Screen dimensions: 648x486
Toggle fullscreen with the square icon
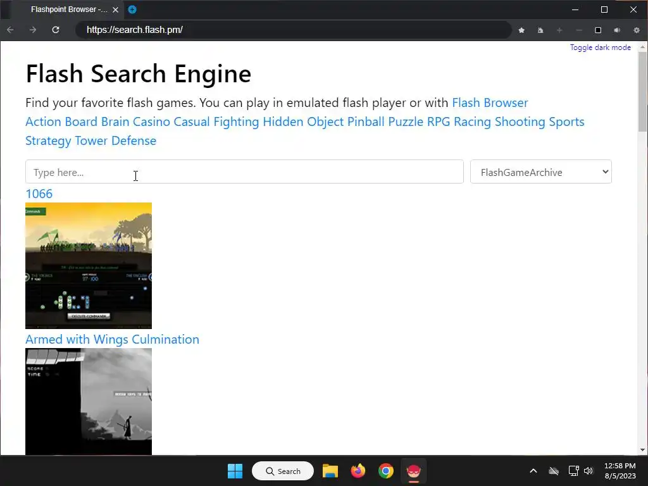click(598, 30)
